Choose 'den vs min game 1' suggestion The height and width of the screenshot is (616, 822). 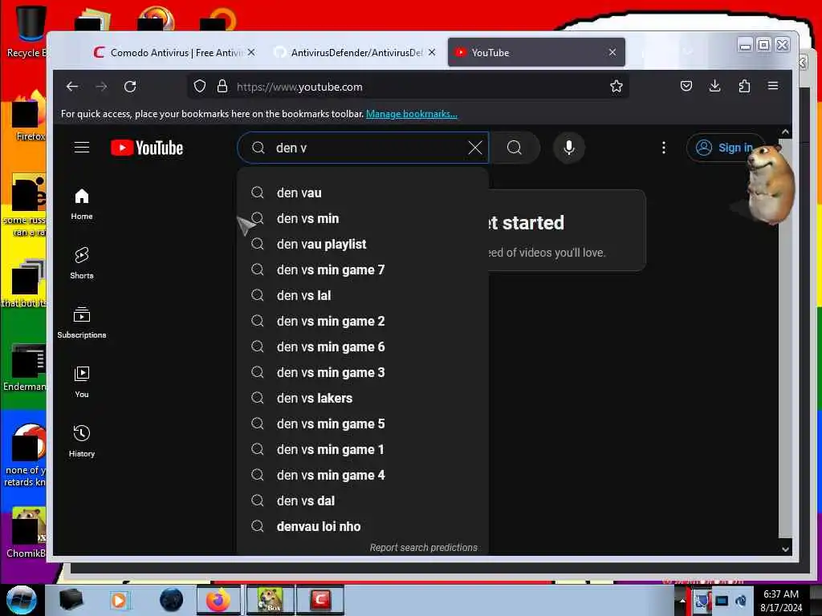363,449
